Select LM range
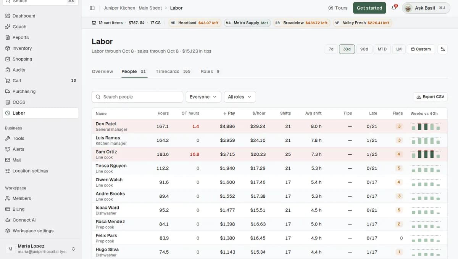458x259 pixels. pyautogui.click(x=399, y=49)
